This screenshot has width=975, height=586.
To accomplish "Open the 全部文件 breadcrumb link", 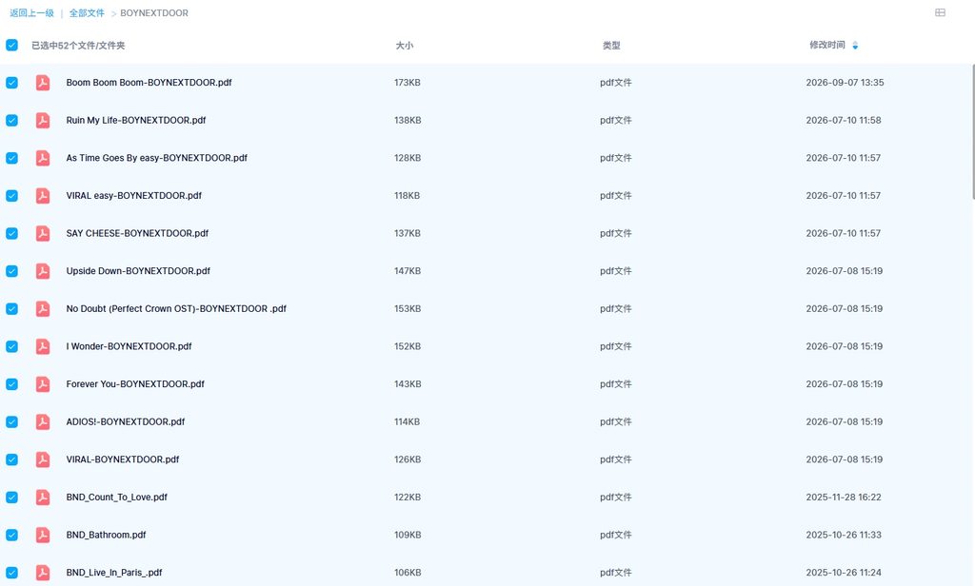I will (x=87, y=13).
